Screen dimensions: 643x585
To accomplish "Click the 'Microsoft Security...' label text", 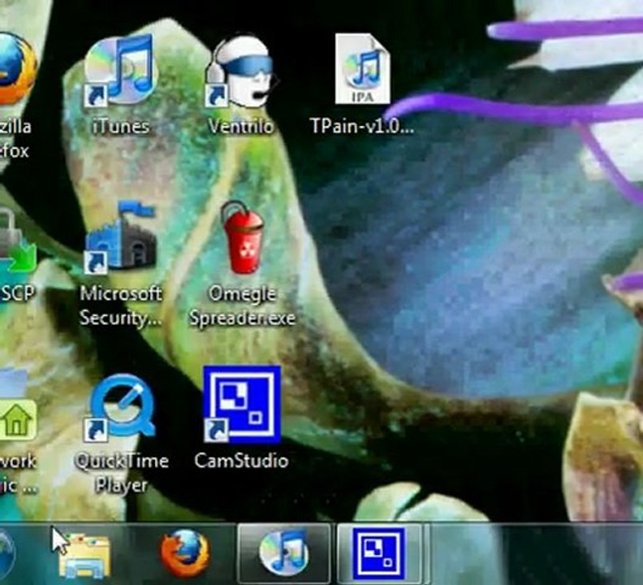I will (120, 305).
